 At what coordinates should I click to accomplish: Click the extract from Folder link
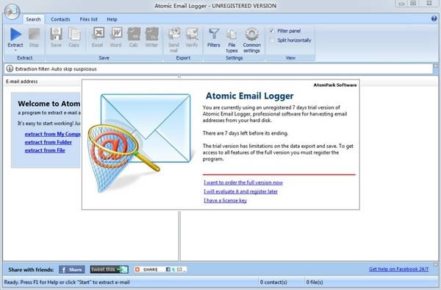(49, 142)
